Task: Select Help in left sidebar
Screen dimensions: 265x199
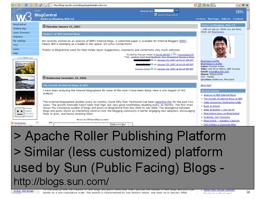Action: (25, 53)
